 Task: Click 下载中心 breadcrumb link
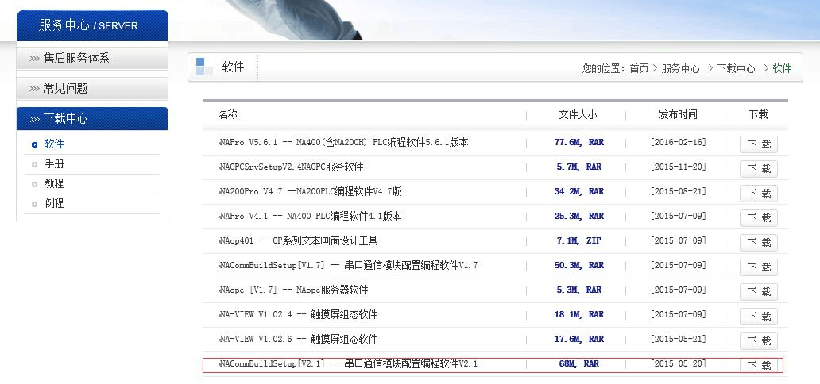pyautogui.click(x=736, y=68)
